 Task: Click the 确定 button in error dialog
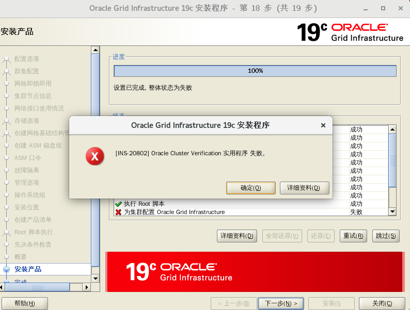pyautogui.click(x=251, y=188)
